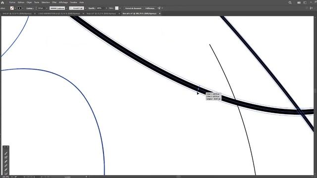Click the Format de document button
The image size is (317, 178).
[133, 8]
